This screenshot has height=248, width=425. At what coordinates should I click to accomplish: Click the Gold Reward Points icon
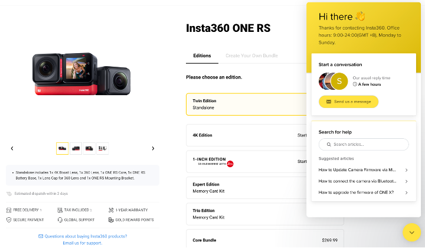coord(111,220)
